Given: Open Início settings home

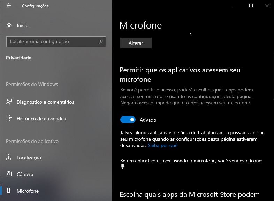Looking at the screenshot, I should [x=56, y=25].
